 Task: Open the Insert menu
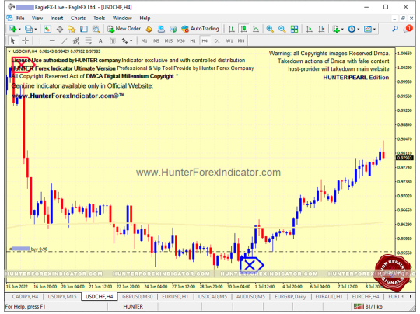click(x=57, y=18)
